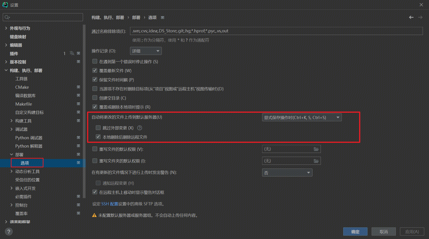Click the project-level icon next to breadcrumb 选项
Image resolution: width=429 pixels, height=239 pixels.
(162, 18)
